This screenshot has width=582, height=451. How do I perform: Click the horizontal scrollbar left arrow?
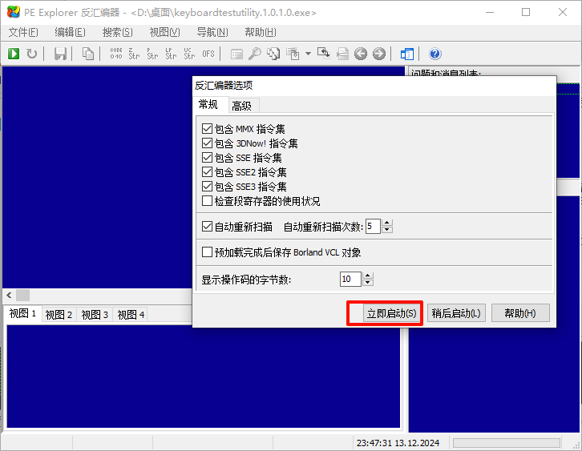coord(10,296)
